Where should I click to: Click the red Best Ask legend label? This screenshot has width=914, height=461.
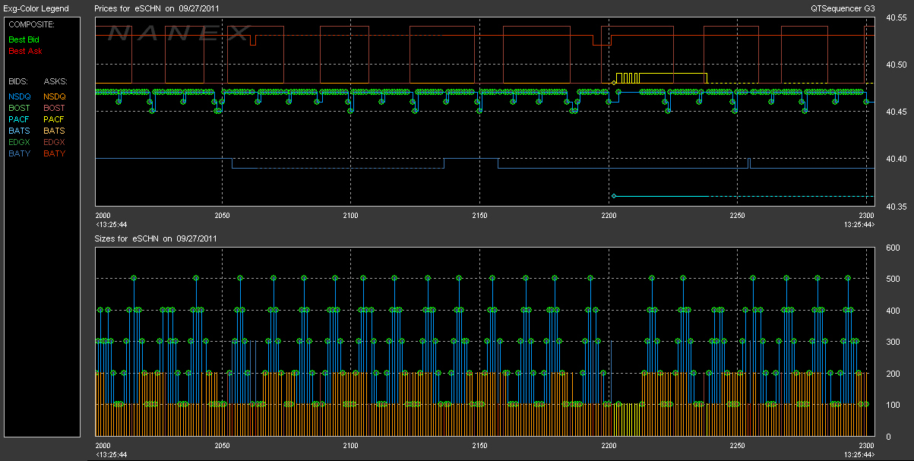[25, 51]
